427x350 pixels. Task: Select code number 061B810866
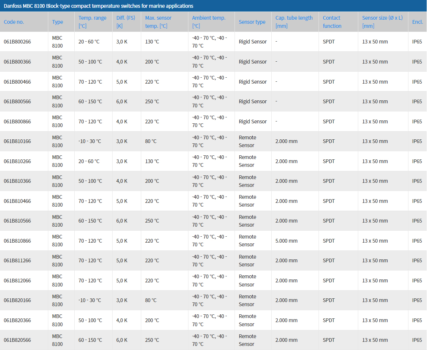tap(17, 241)
